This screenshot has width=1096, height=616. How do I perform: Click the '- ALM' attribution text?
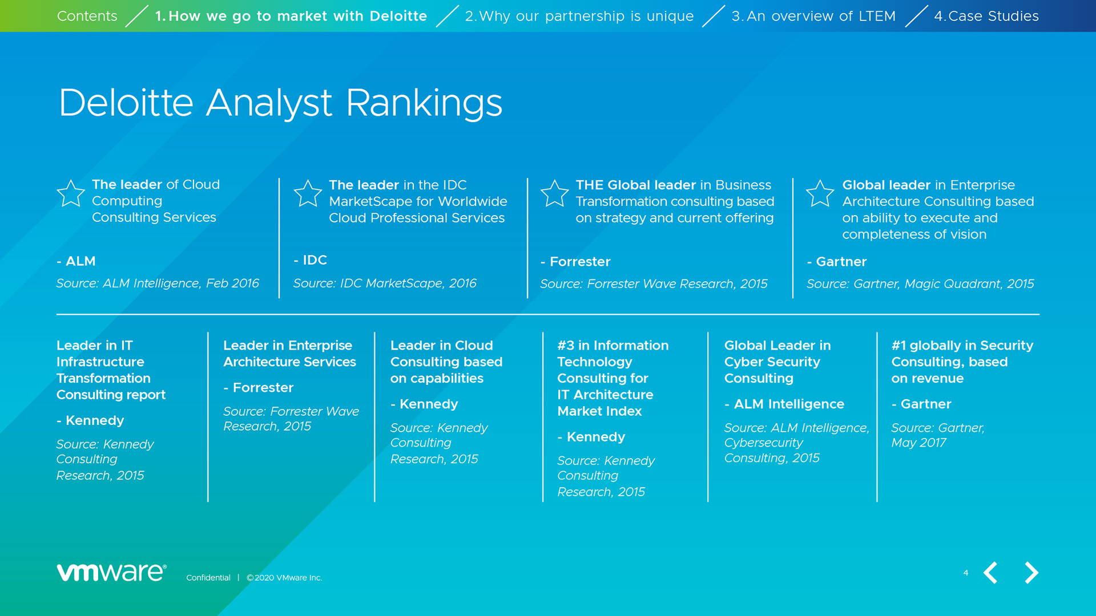pyautogui.click(x=76, y=261)
